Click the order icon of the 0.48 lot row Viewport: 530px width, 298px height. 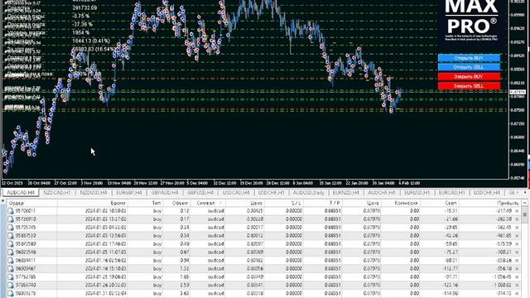coord(11,244)
